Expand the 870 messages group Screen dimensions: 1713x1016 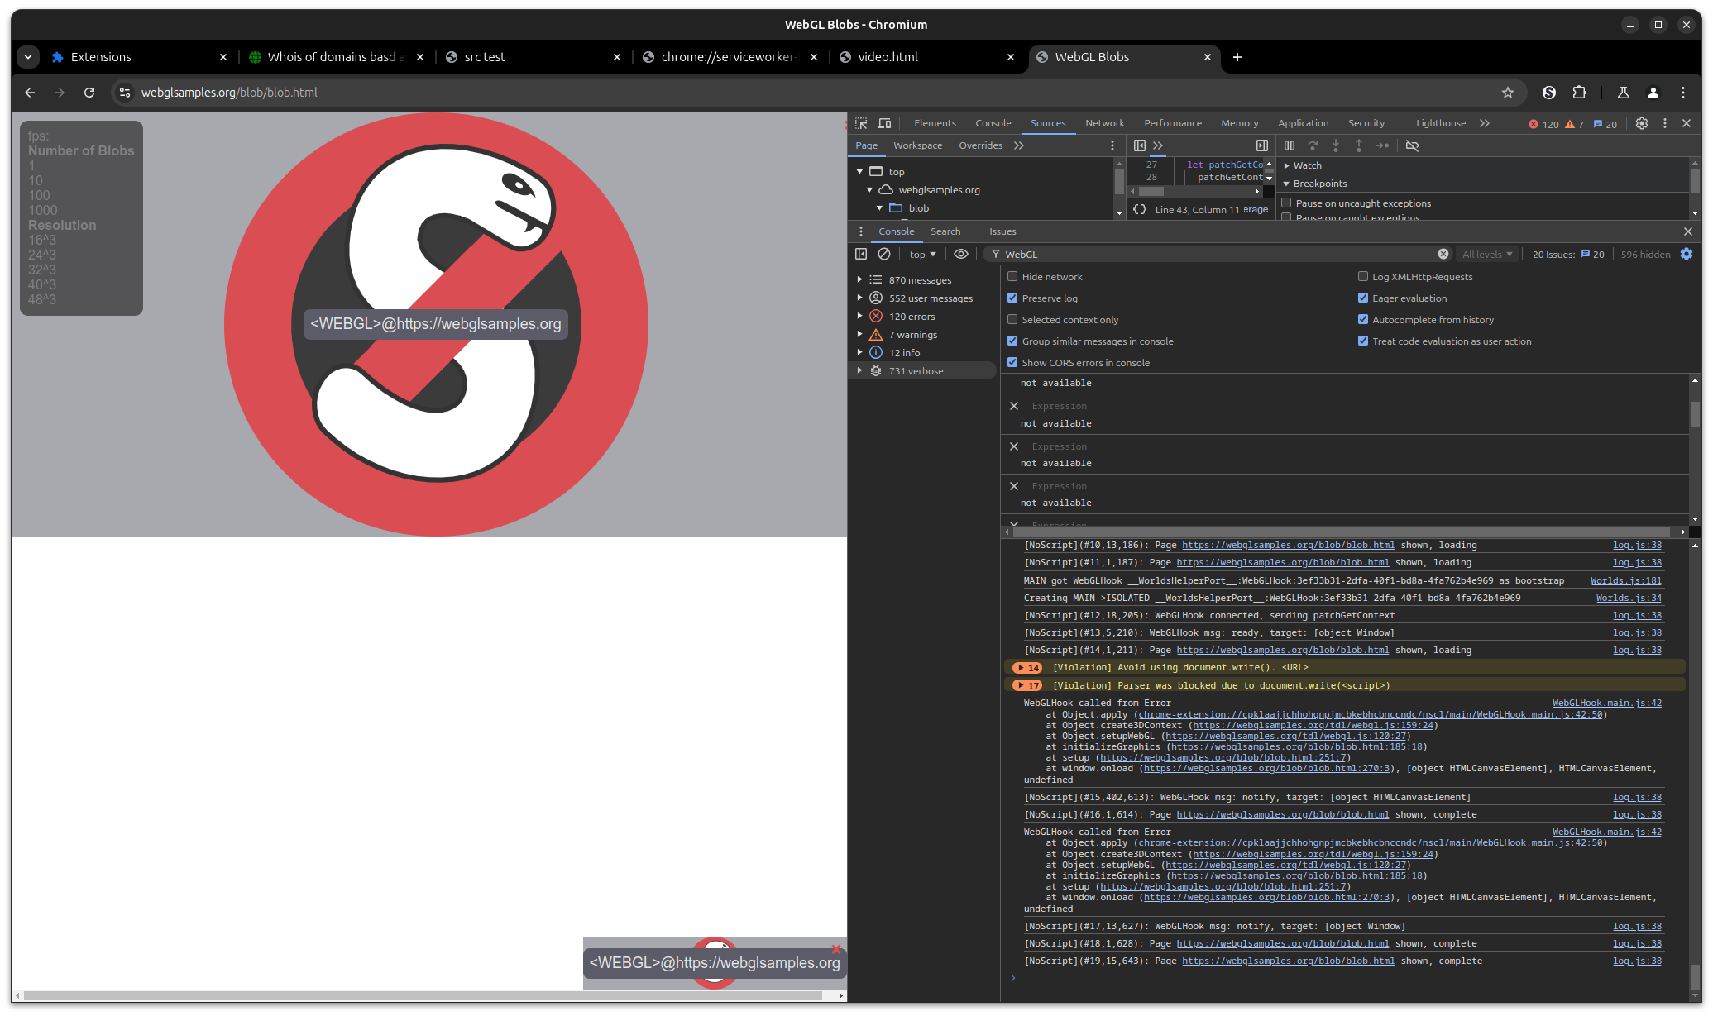click(x=859, y=279)
